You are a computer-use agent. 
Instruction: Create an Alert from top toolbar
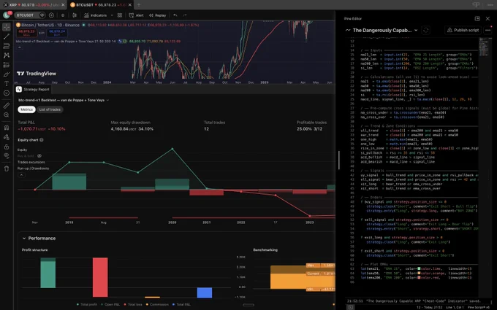pyautogui.click(x=136, y=15)
